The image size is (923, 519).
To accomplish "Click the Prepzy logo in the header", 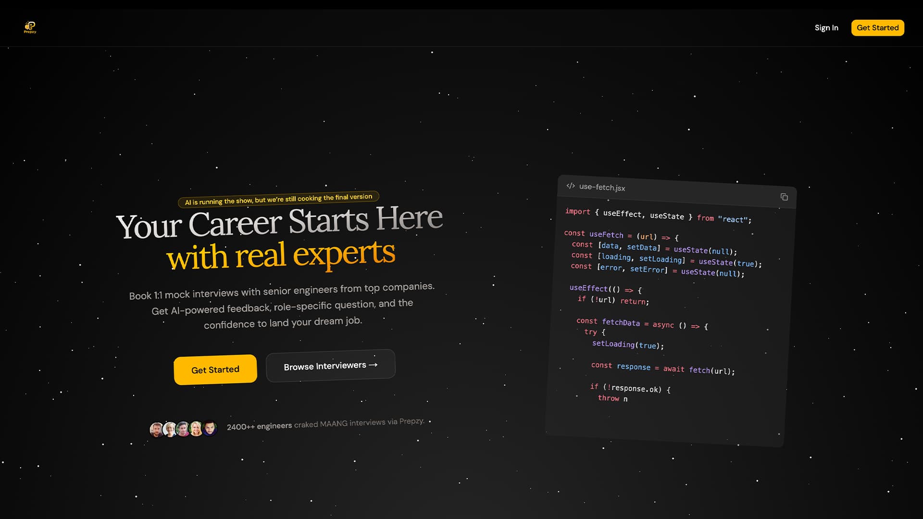I will pyautogui.click(x=30, y=27).
